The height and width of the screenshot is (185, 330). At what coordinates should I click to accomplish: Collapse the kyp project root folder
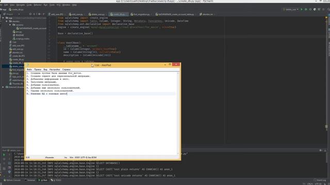(3, 18)
